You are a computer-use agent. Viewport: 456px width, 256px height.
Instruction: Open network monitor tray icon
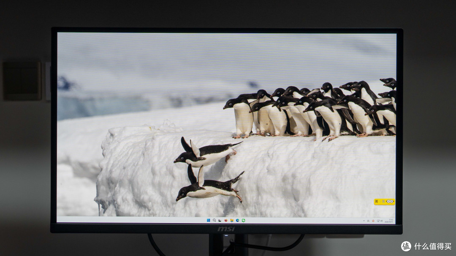pos(378,221)
